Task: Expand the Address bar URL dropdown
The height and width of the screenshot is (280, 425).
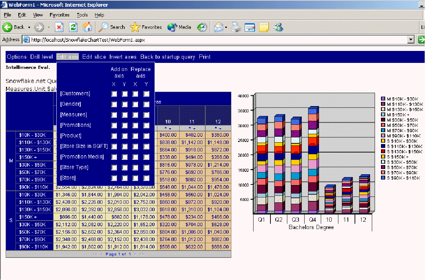Action: click(411, 40)
